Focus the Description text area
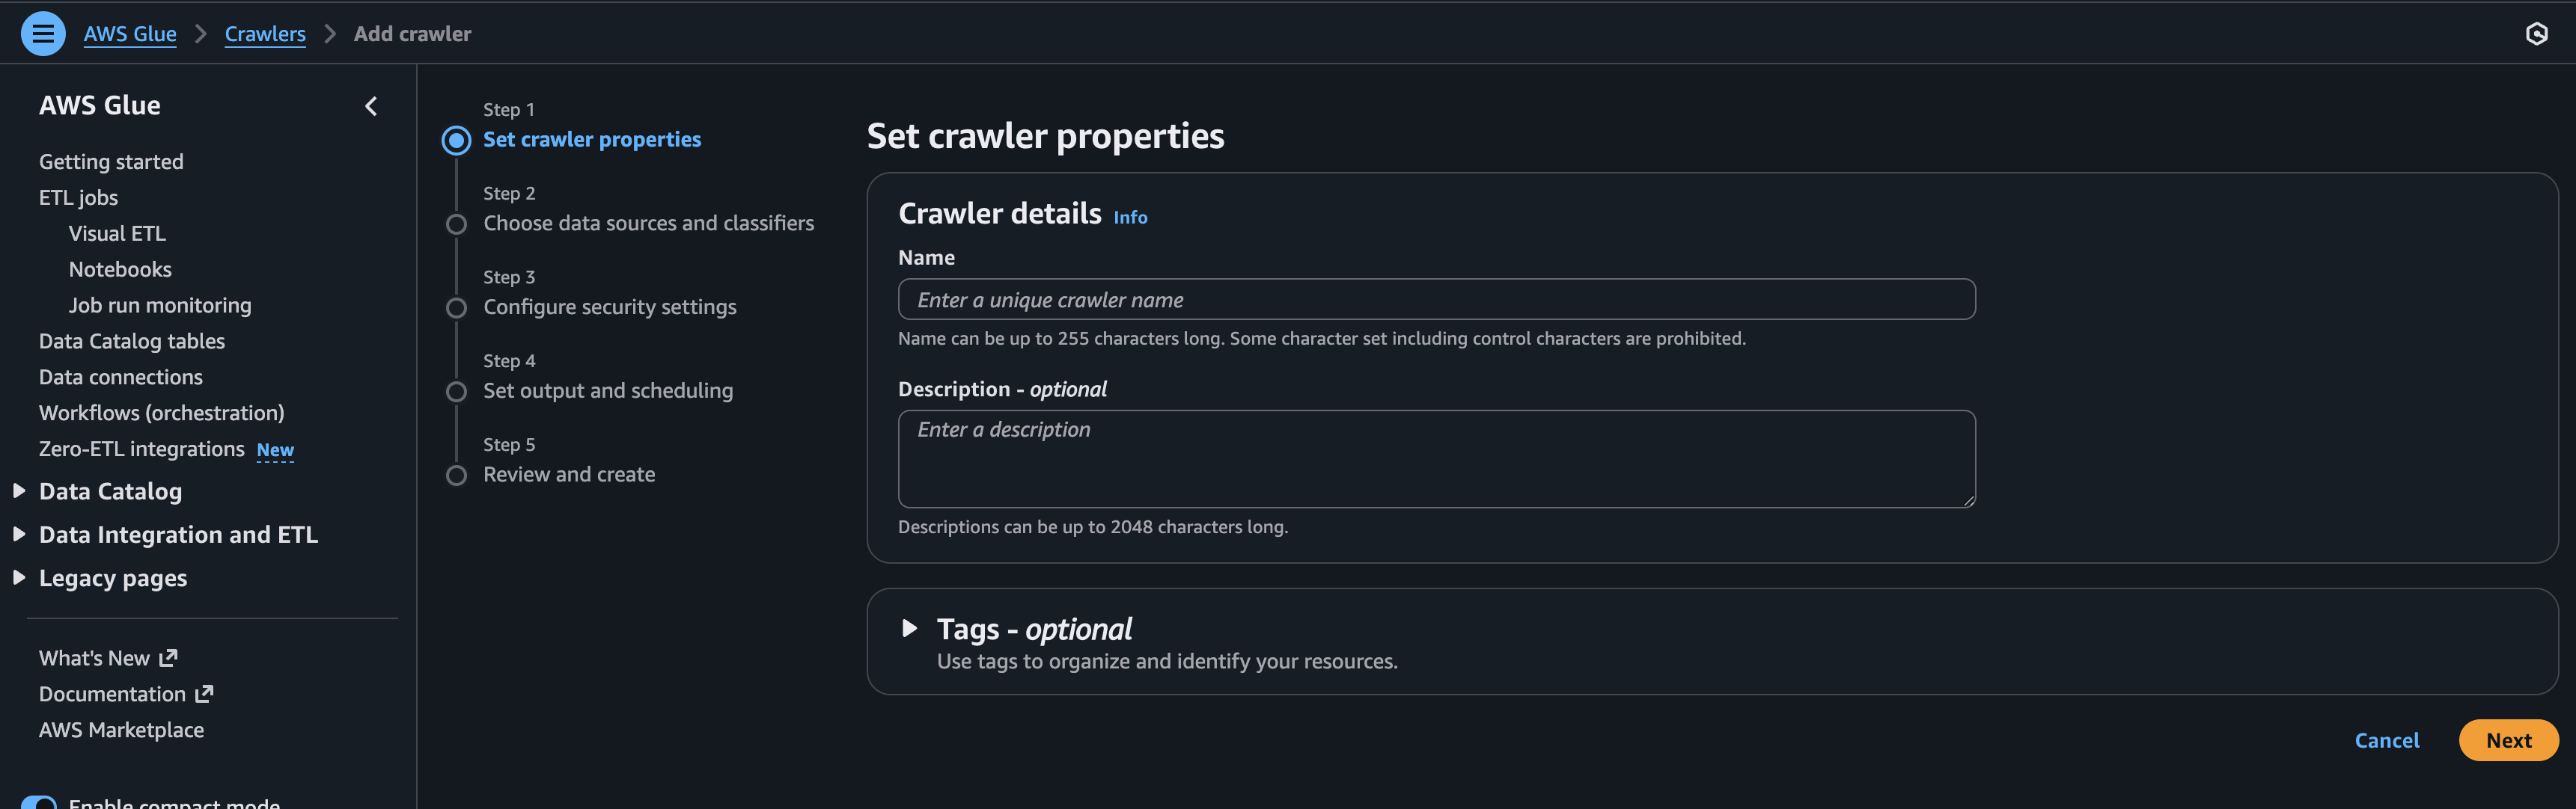2576x809 pixels. 1436,458
